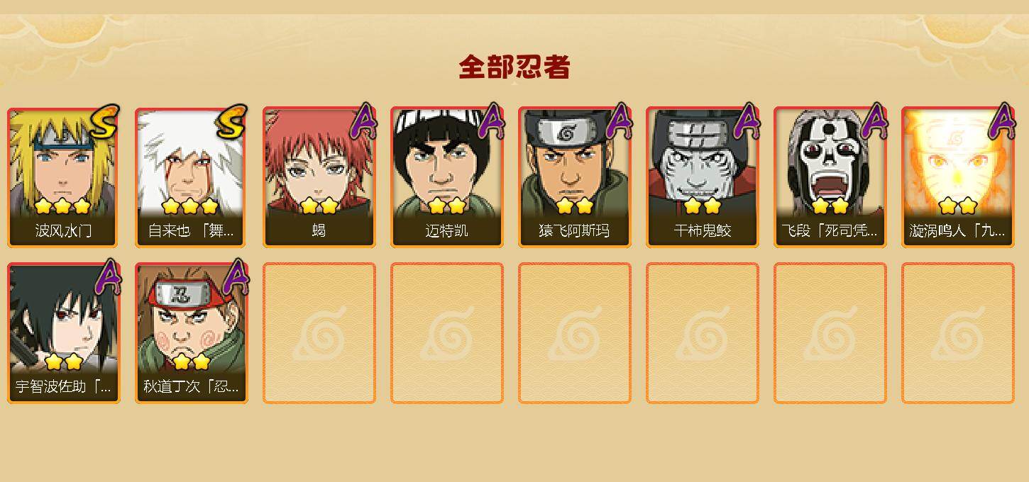Choose the 飞段 skull-face ninja card
The width and height of the screenshot is (1029, 482).
[830, 177]
